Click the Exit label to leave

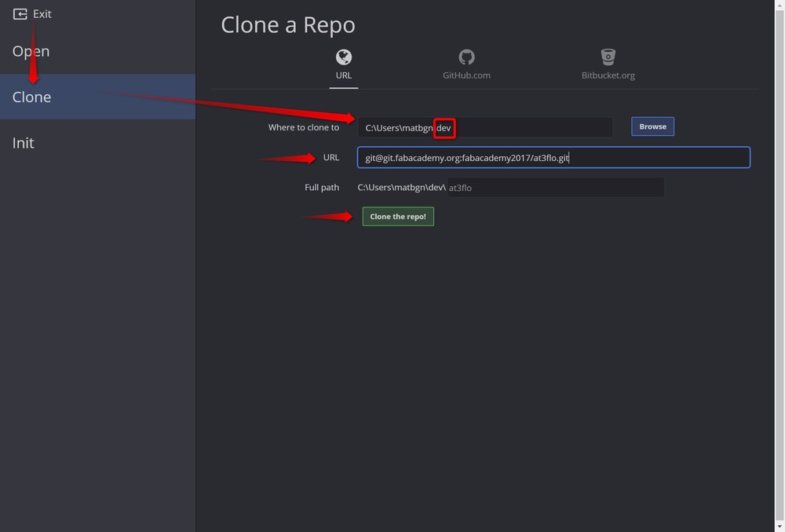[42, 13]
